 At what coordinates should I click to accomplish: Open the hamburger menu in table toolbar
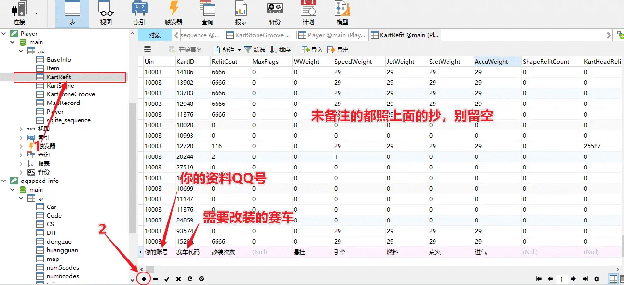click(148, 50)
